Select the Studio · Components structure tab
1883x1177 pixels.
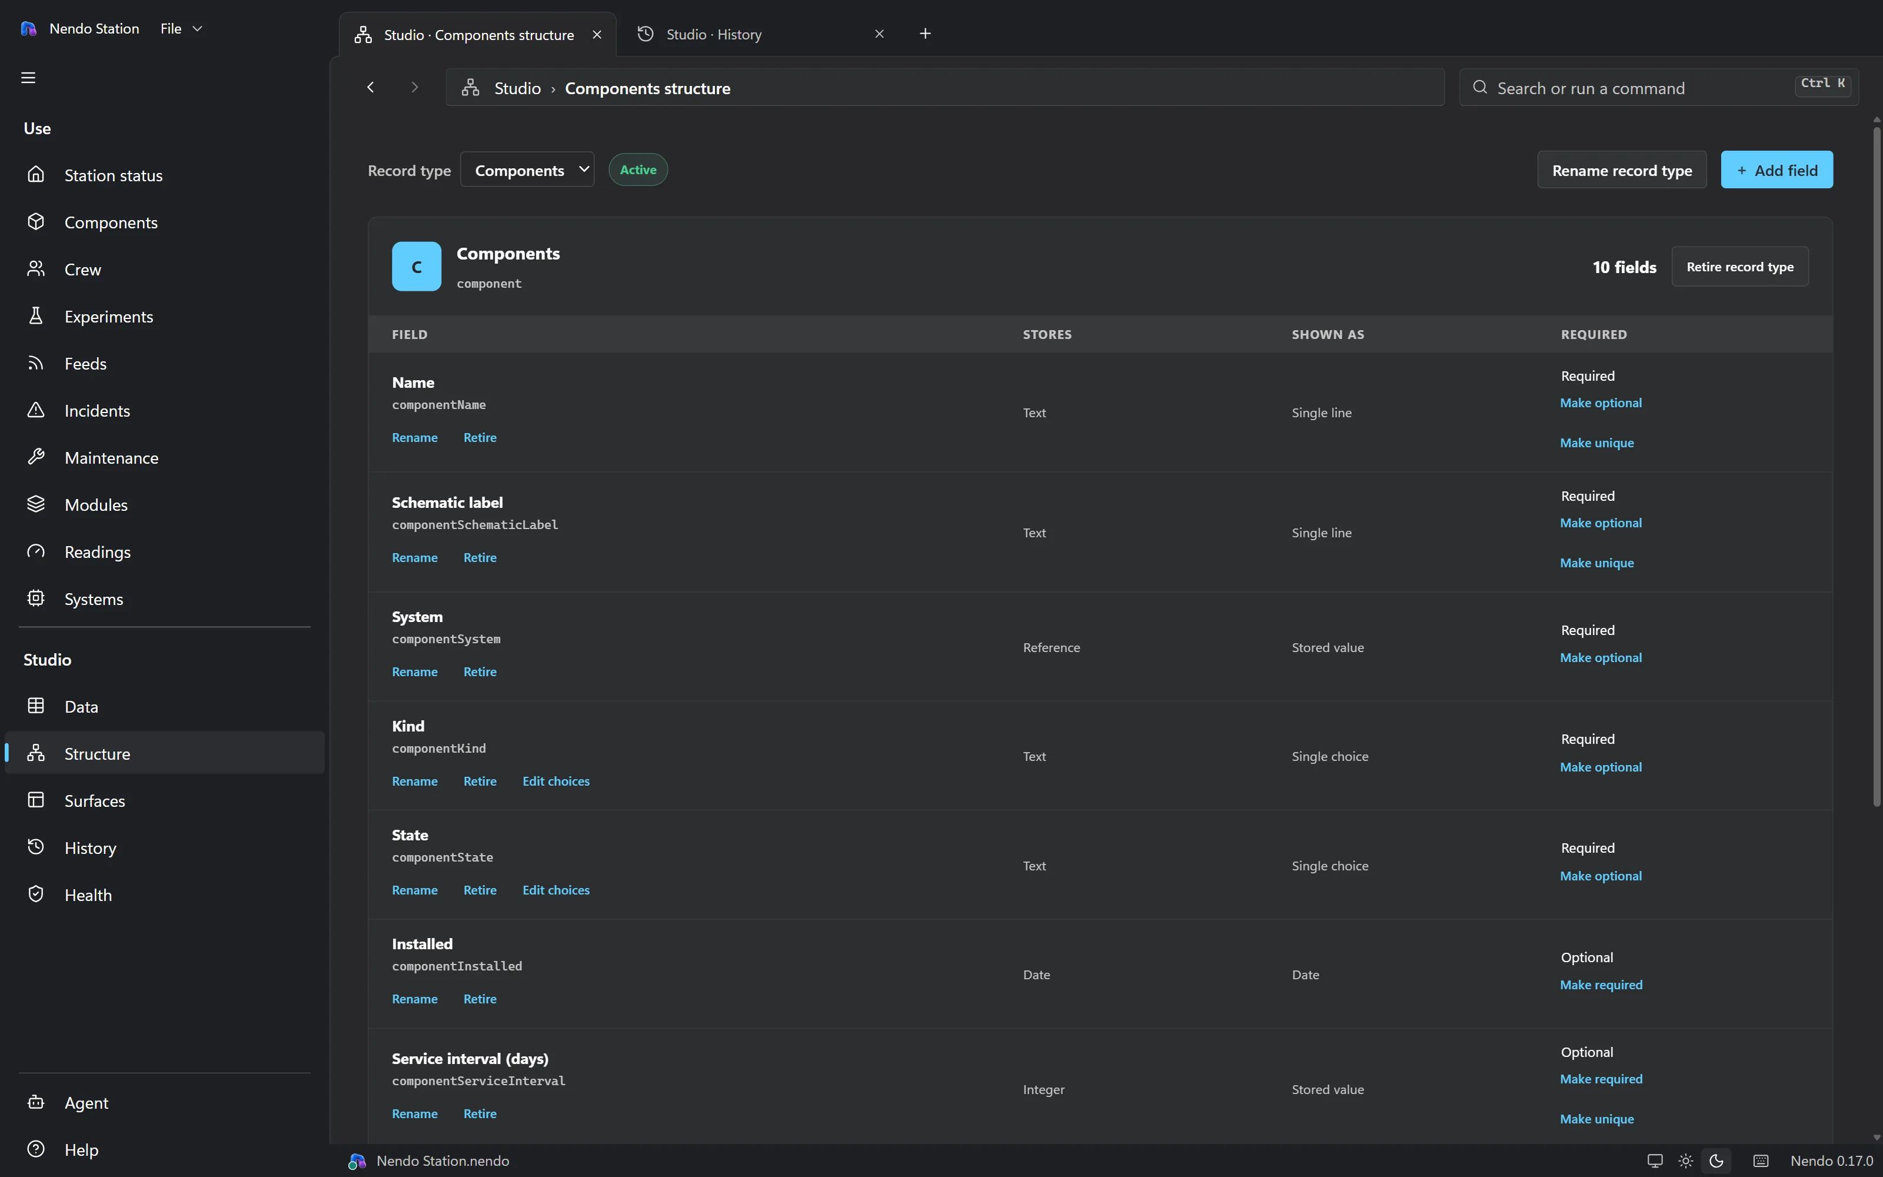(x=477, y=34)
